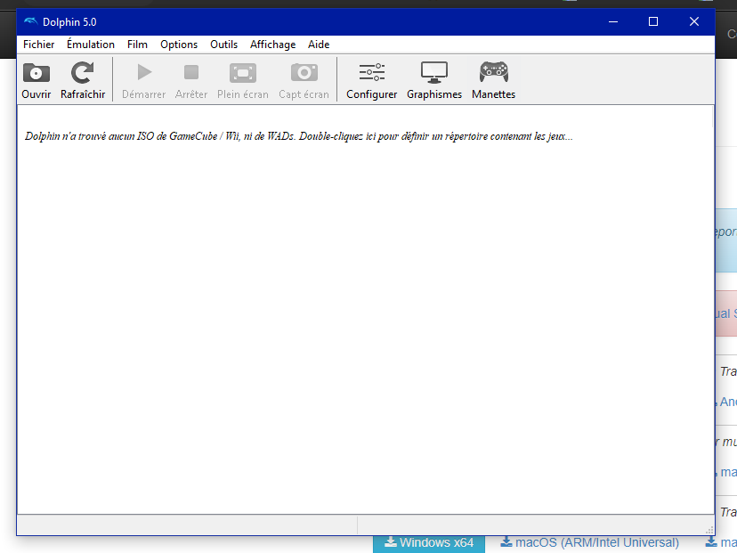This screenshot has width=737, height=553.
Task: Click the Windows x64 download button behind Dolphin
Action: click(429, 543)
